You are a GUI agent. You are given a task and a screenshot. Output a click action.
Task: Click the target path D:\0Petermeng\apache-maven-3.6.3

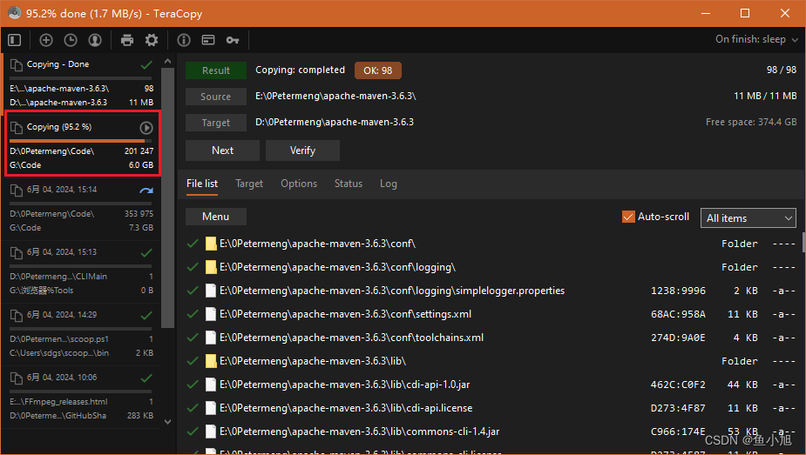coord(335,122)
